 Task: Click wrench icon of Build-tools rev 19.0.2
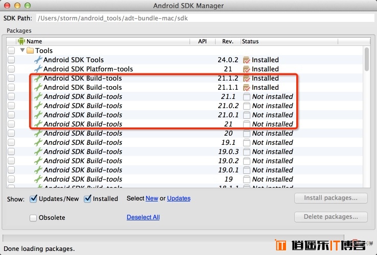[x=38, y=161]
